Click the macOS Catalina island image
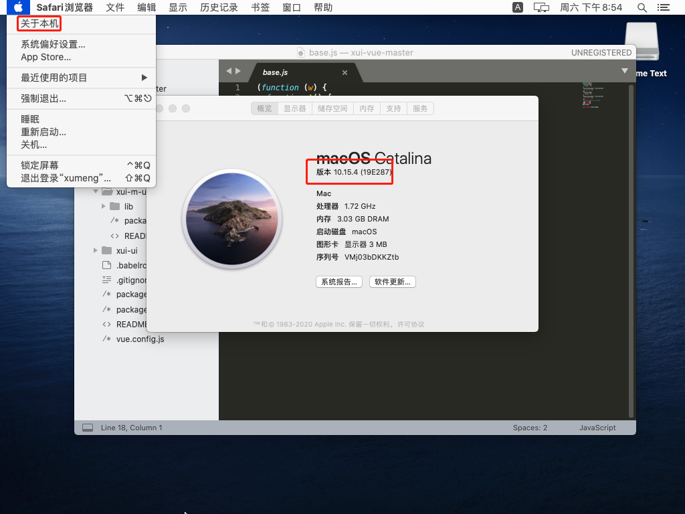 (x=232, y=219)
